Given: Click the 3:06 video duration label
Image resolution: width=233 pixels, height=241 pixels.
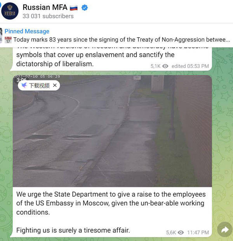Looking at the screenshot, I should (x=21, y=80).
